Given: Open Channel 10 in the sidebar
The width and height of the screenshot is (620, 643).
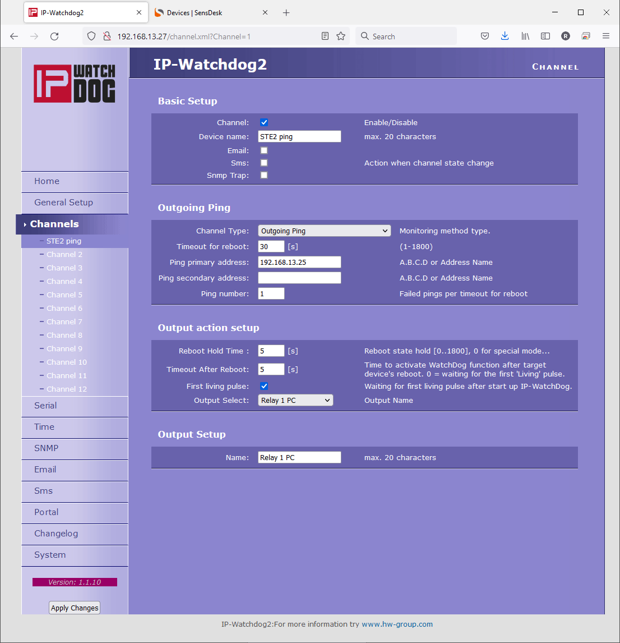Looking at the screenshot, I should pos(67,362).
